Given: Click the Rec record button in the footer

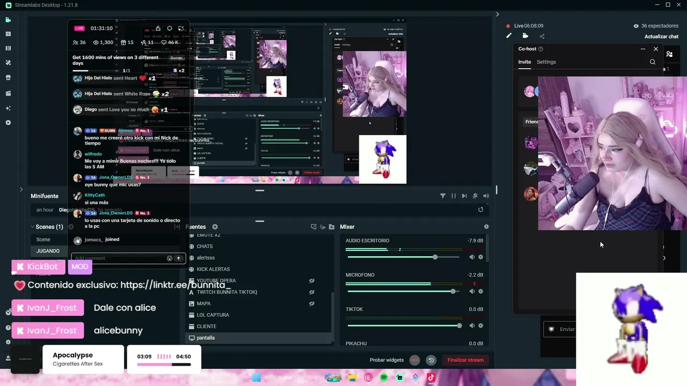Looking at the screenshot, I should point(414,360).
